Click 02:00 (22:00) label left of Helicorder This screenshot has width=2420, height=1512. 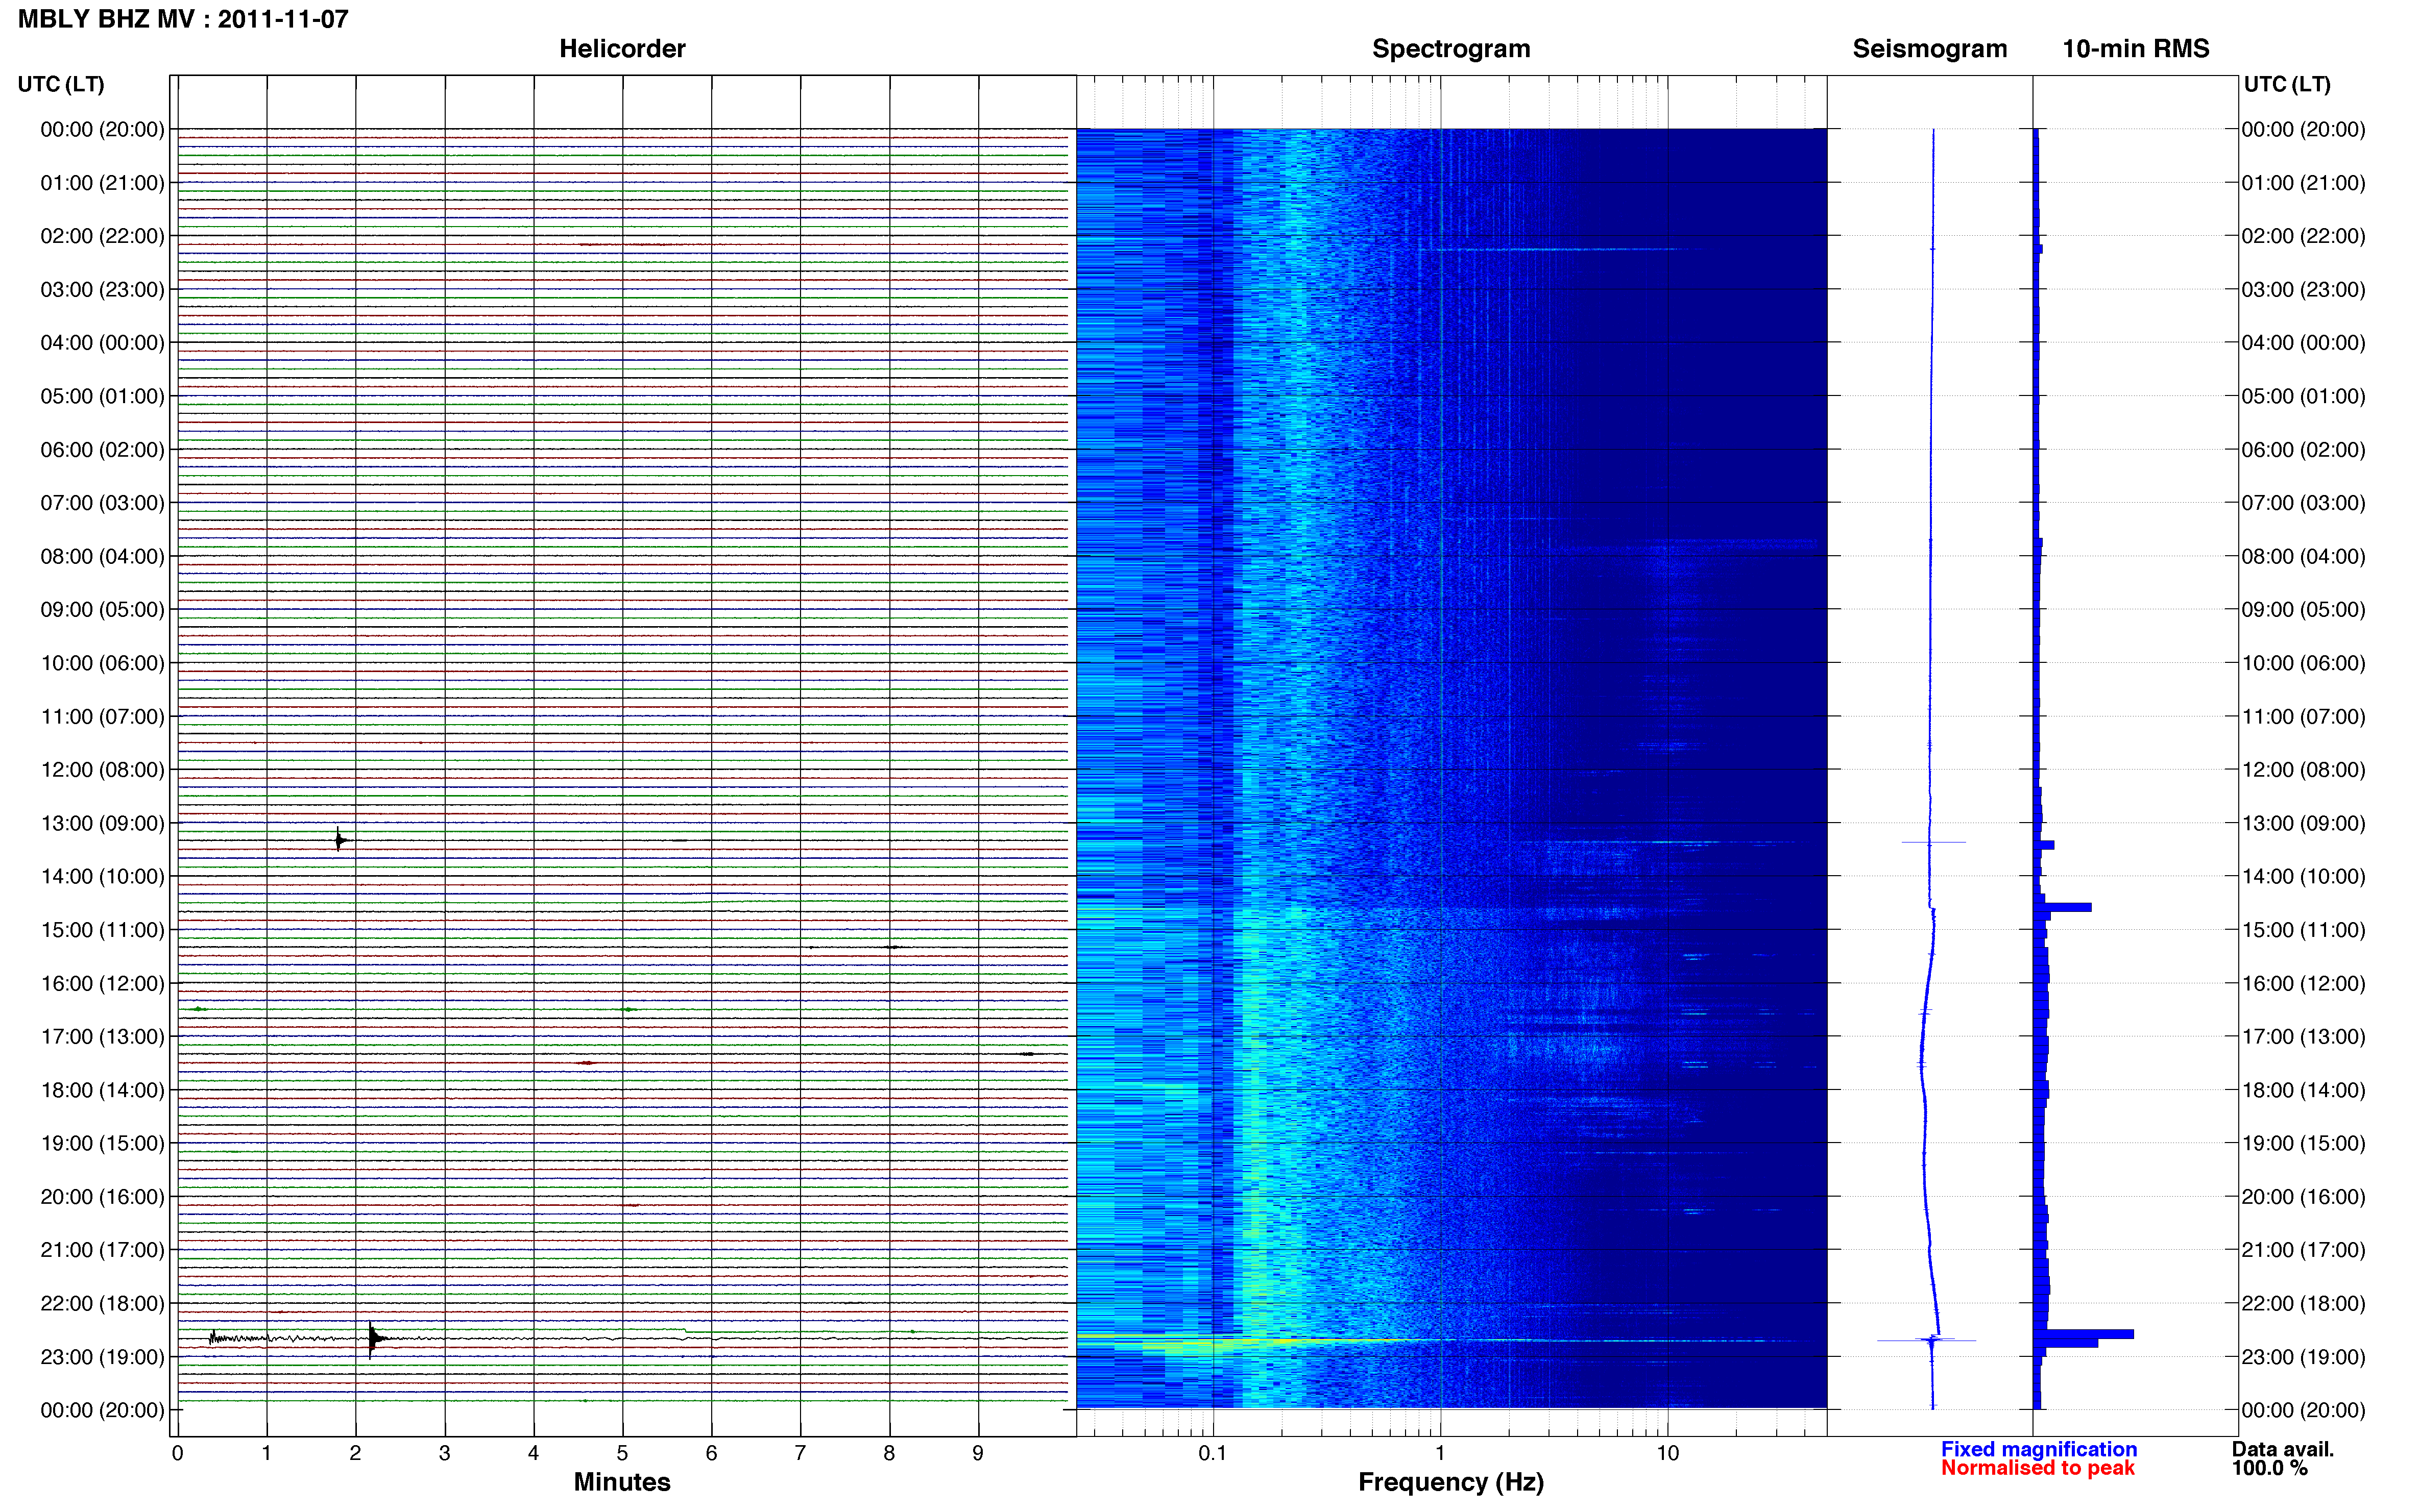point(102,236)
